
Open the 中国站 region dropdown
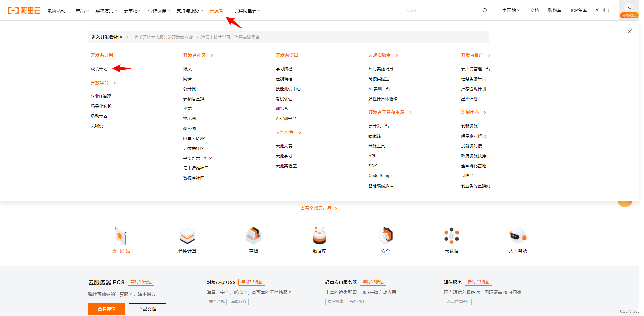click(511, 11)
